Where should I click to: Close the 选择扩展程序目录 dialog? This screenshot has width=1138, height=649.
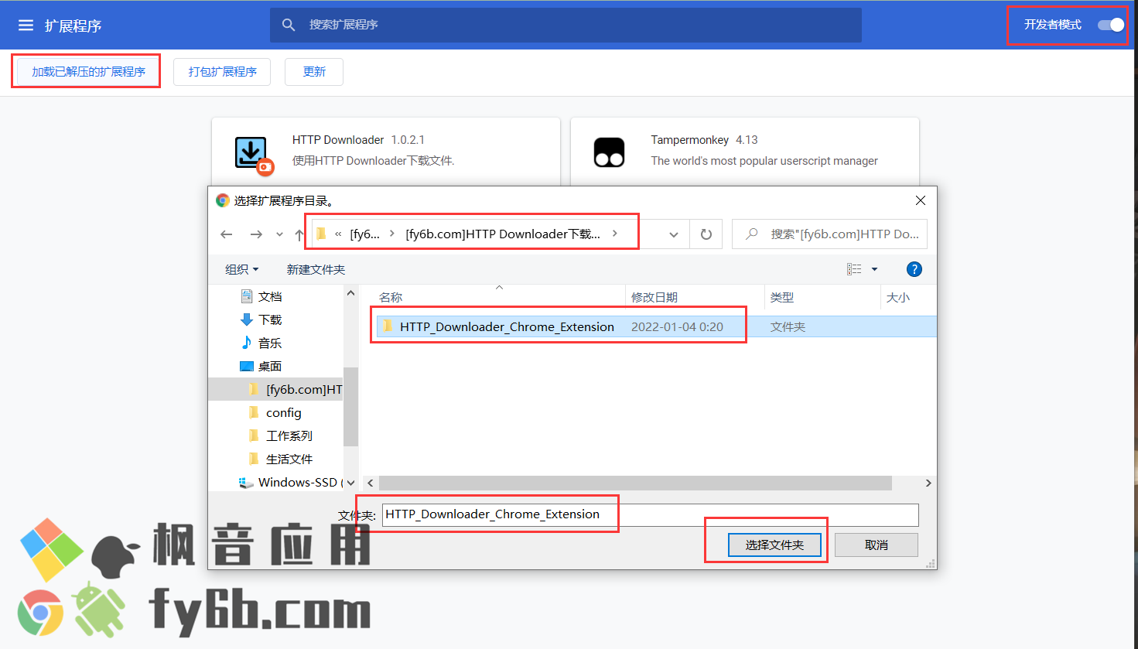[x=920, y=200]
